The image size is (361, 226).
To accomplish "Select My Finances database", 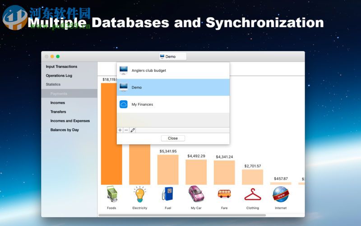I will tap(173, 104).
